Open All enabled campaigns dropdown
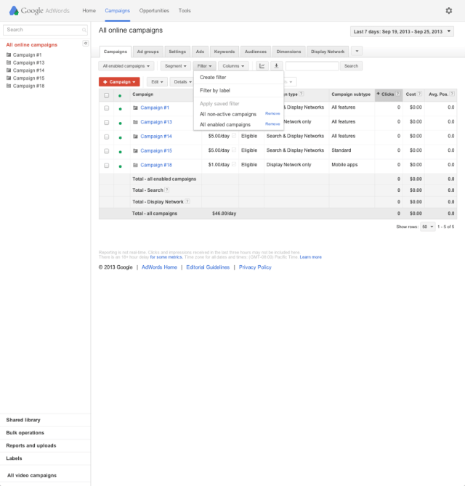The image size is (465, 486). (126, 65)
